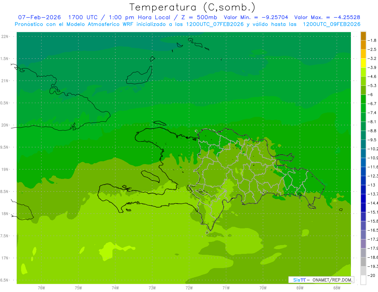Click the "76W" longitude axis label
The image size is (378, 292).
point(41,288)
